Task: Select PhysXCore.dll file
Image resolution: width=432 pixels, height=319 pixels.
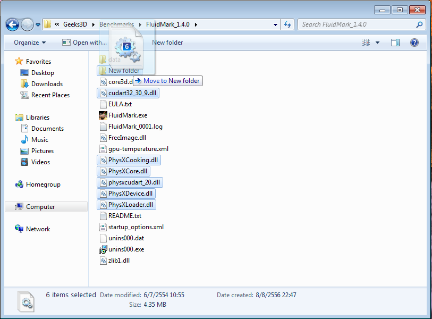Action: [123, 171]
